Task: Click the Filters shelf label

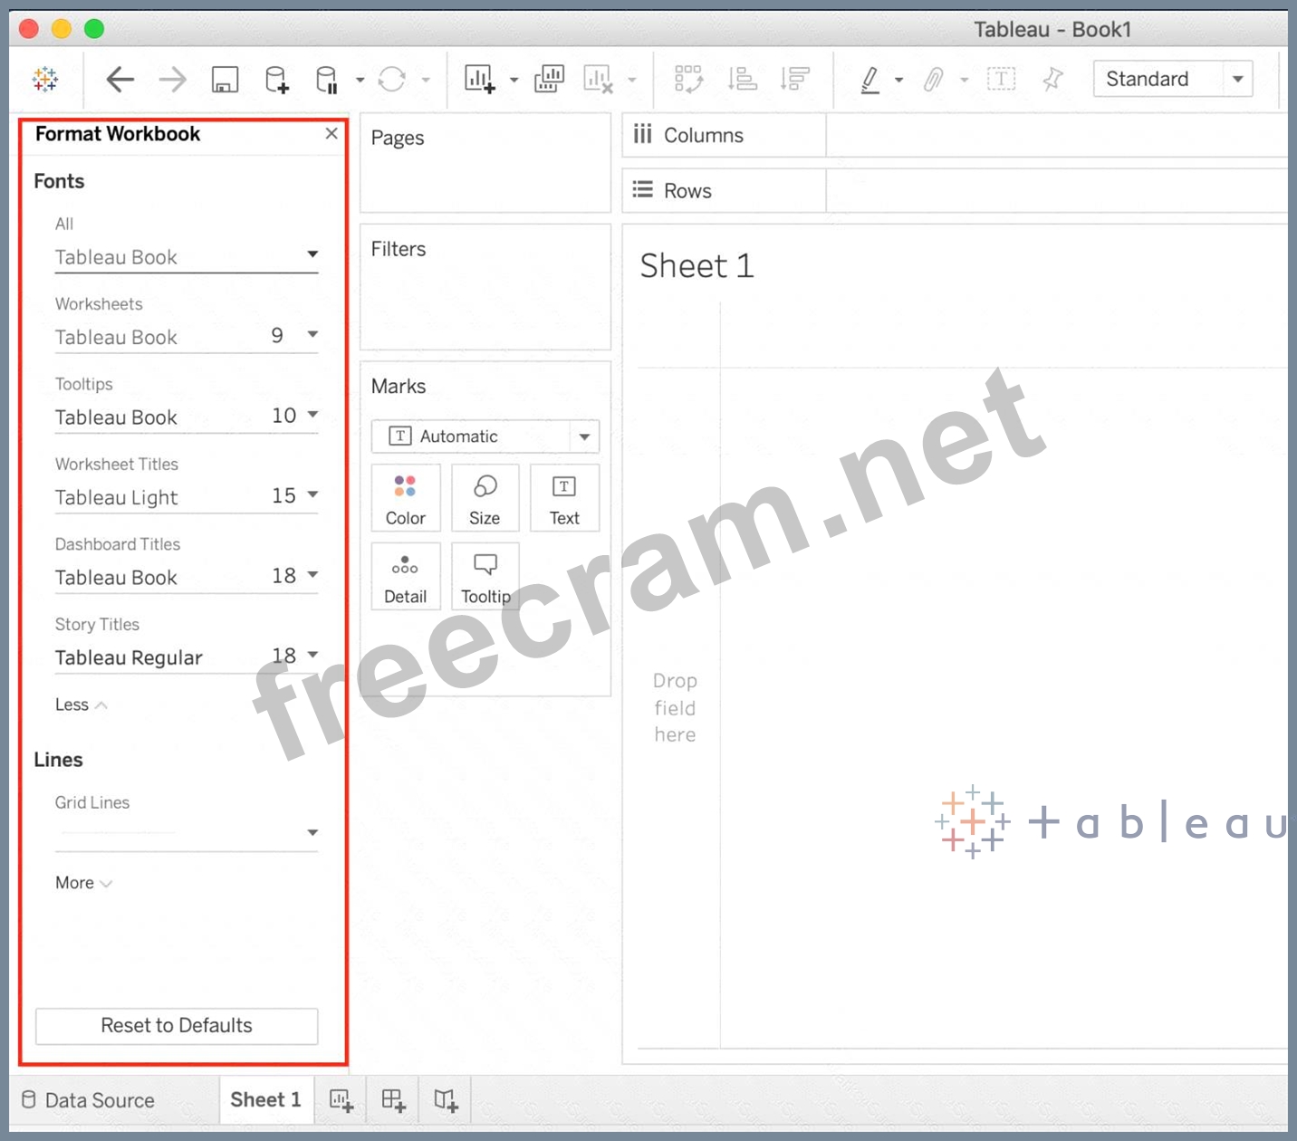Action: [399, 249]
